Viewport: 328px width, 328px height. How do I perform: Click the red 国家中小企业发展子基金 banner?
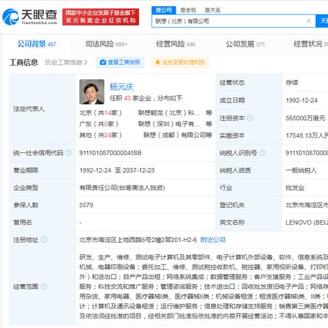pyautogui.click(x=100, y=17)
